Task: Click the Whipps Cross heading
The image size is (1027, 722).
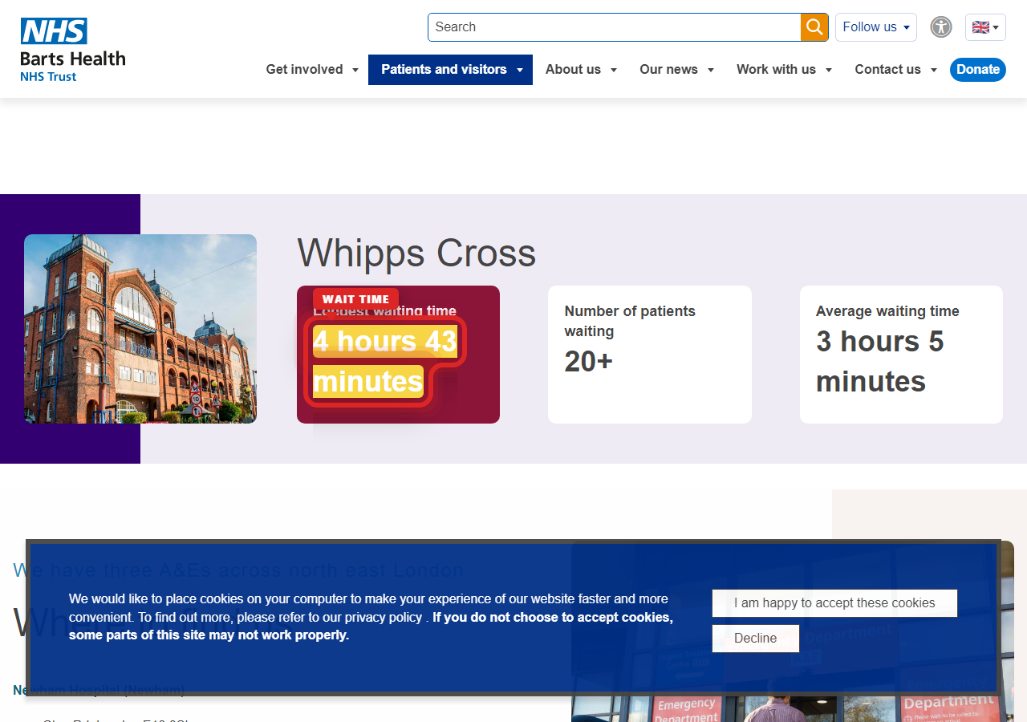Action: (x=416, y=254)
